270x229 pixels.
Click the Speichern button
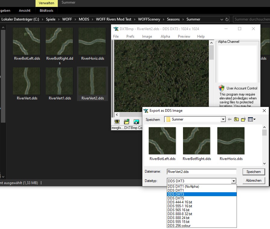tap(254, 172)
